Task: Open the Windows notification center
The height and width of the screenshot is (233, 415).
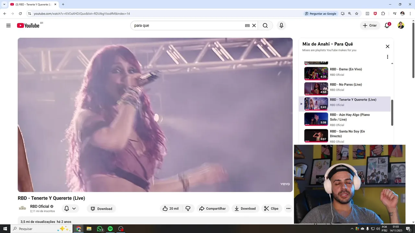Action: tap(408, 229)
